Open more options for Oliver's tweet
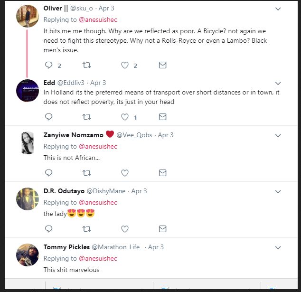Image resolution: width=301 pixels, height=292 pixels. (x=278, y=9)
